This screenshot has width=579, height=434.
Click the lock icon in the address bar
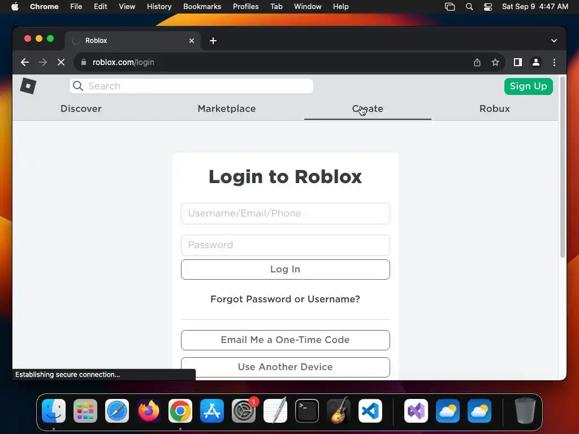pos(84,62)
